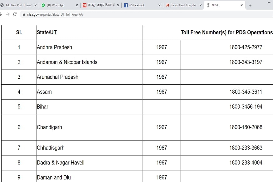Open a new tab with plus button
This screenshot has height=182, width=273.
[x=250, y=5]
